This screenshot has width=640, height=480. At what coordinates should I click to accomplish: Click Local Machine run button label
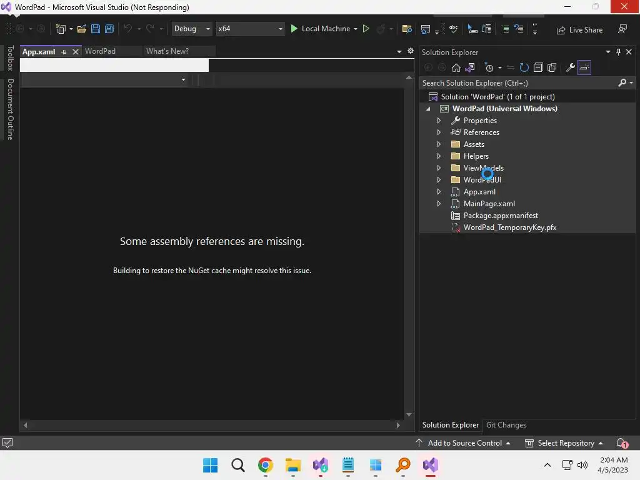pyautogui.click(x=326, y=29)
